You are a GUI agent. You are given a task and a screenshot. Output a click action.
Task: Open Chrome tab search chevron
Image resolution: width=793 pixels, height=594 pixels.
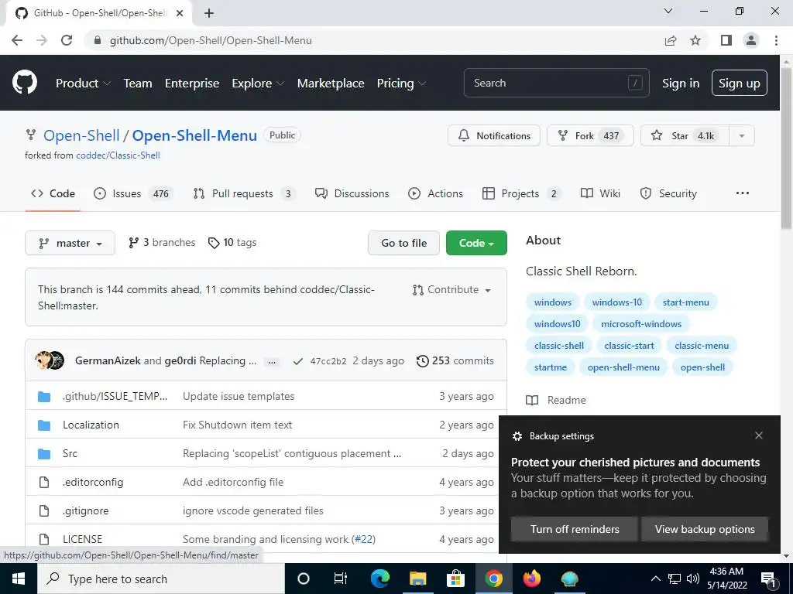point(668,11)
